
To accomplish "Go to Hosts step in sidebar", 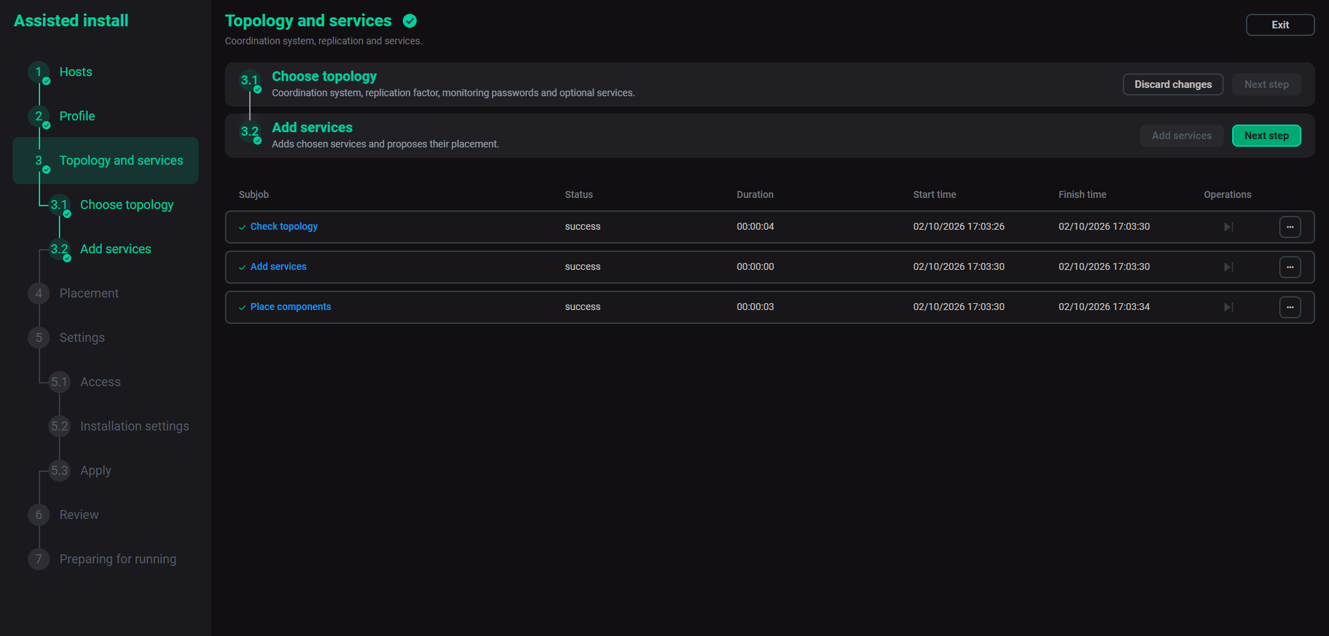I will 75,72.
